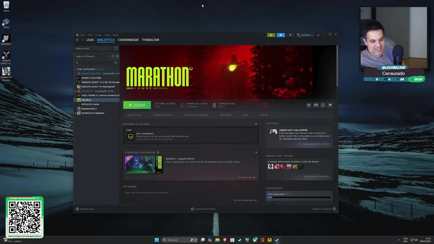Click the Marathon Upgrade Deluxe thumbnail
Screen dimensions: 434x244
pyautogui.click(x=144, y=165)
